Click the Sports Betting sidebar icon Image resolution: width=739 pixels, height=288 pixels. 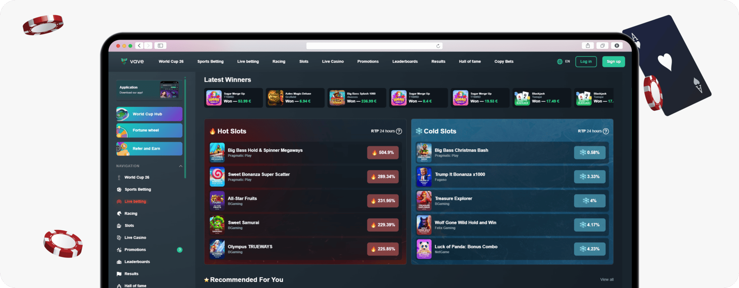tap(119, 190)
